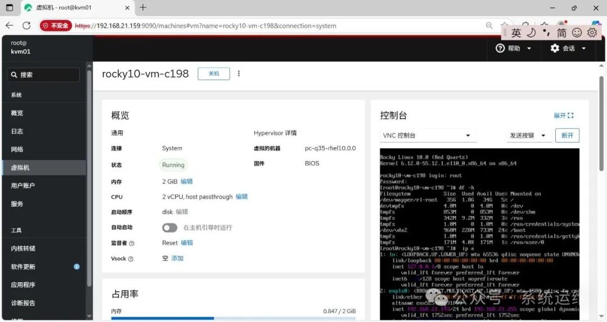Click the IME settings gear icon
The height and width of the screenshot is (322, 607).
pyautogui.click(x=592, y=33)
